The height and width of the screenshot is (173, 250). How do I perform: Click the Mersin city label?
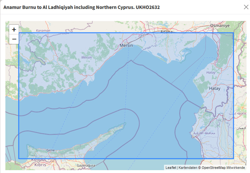(126, 45)
